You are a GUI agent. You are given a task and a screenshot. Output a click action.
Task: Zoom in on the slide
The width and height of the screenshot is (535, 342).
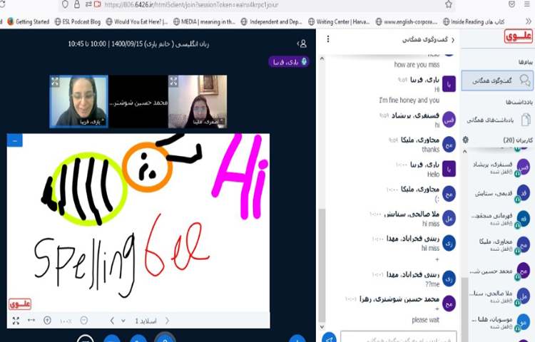point(47,321)
